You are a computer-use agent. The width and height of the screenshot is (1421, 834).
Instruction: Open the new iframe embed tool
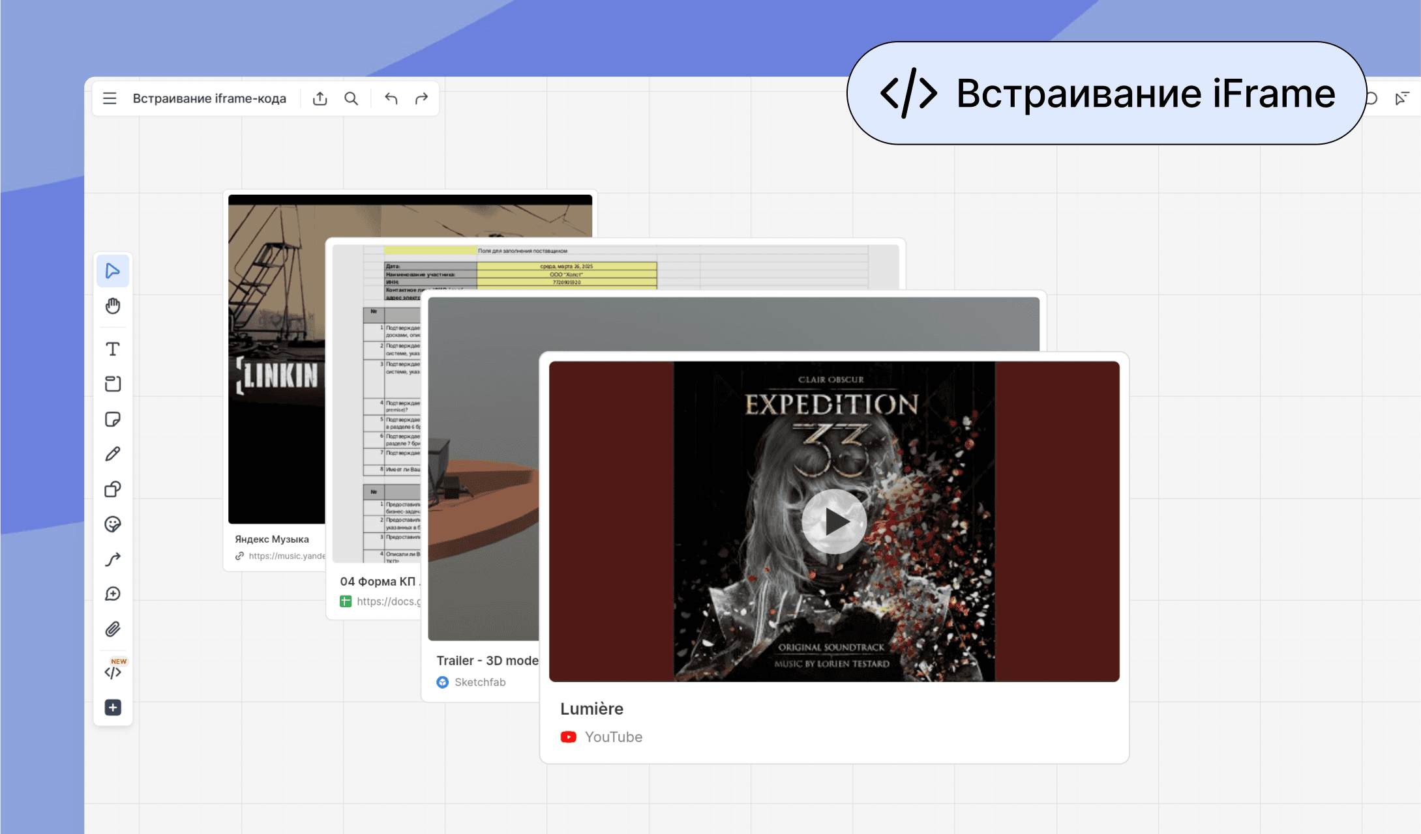coord(113,672)
